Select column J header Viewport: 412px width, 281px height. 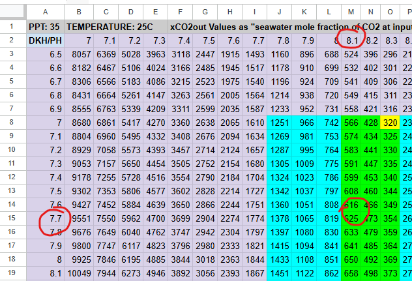point(280,11)
